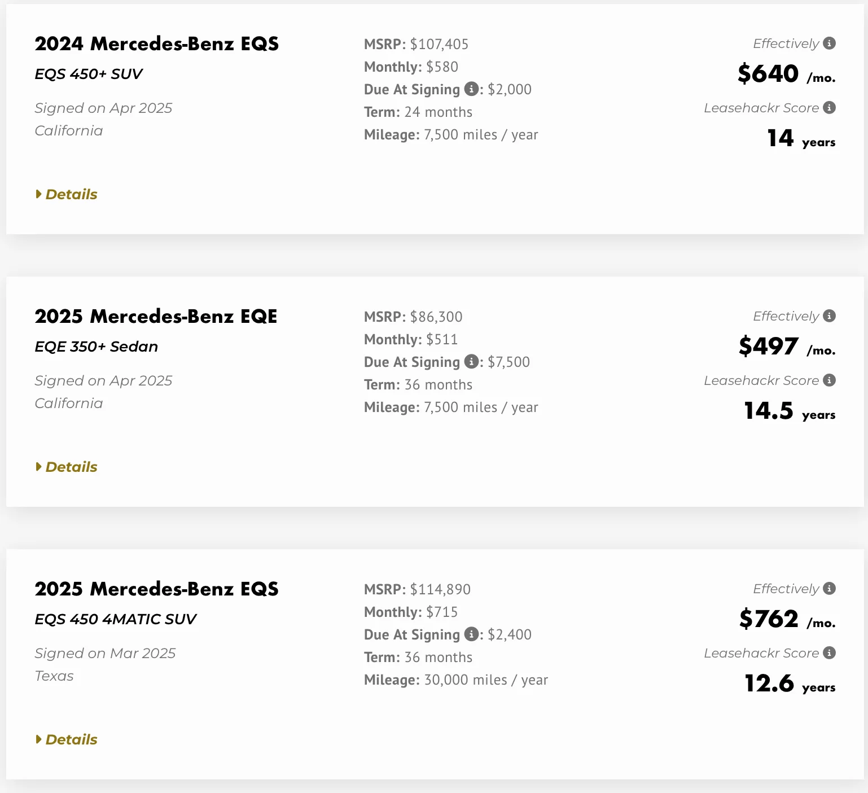
Task: Click Due At Signing info icon for $2,400
Action: [x=472, y=634]
